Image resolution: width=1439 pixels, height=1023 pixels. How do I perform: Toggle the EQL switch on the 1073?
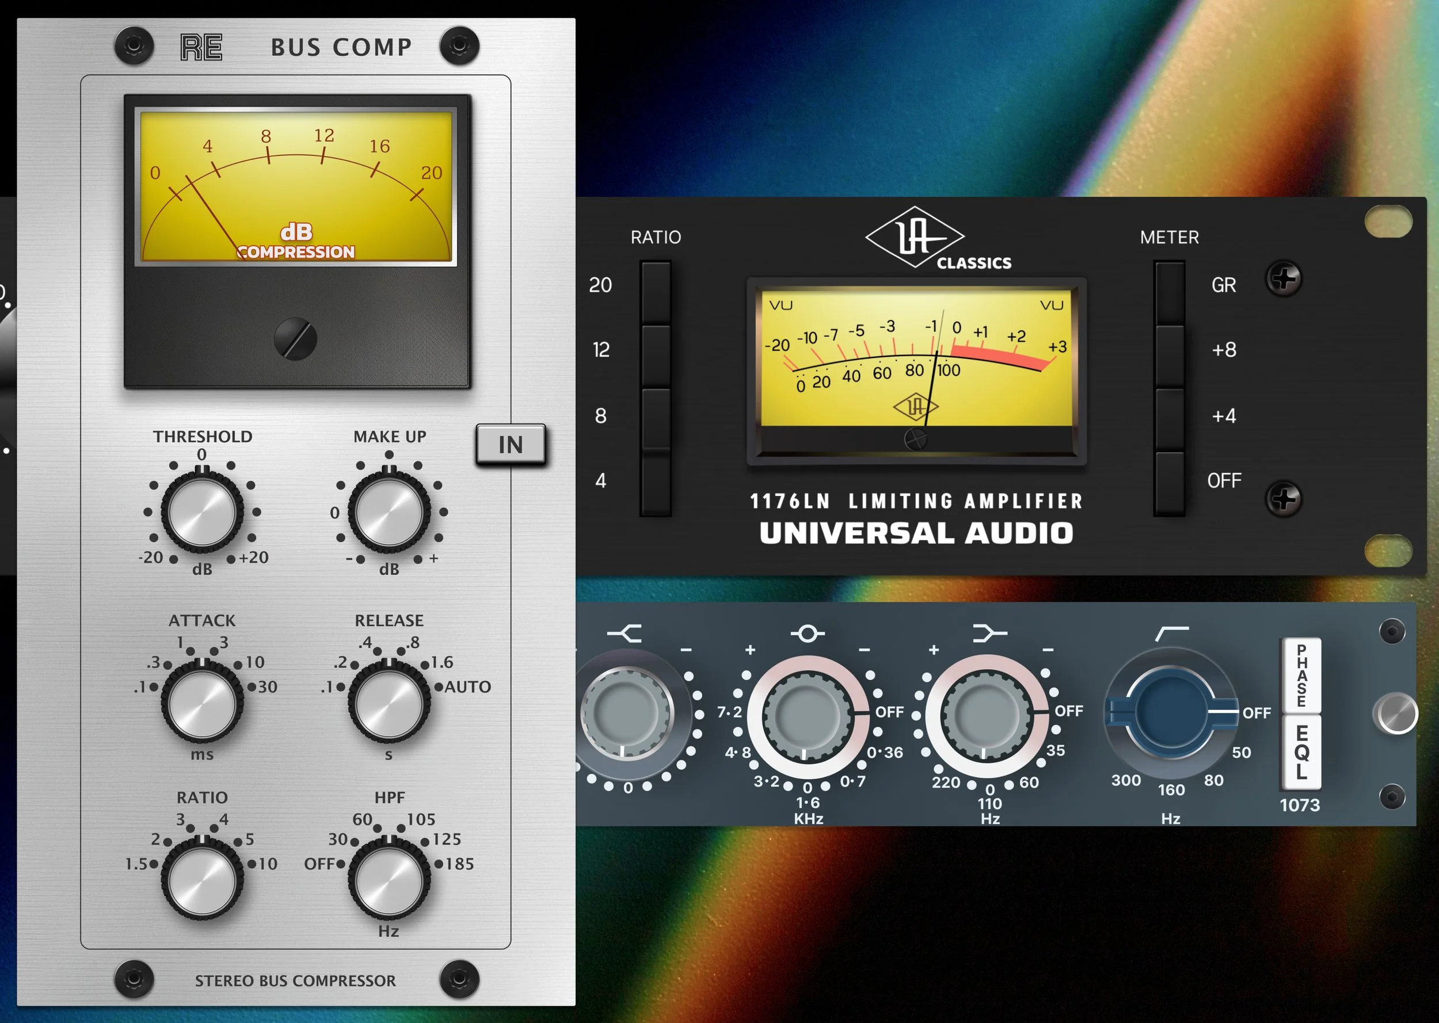click(1301, 751)
